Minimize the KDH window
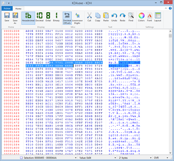Image resolution: width=174 pixels, height=161 pixels. 156,3
